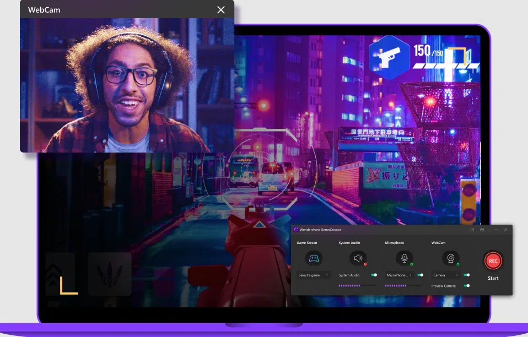Click the System Audio speaker icon
This screenshot has height=337, width=528.
click(x=358, y=258)
